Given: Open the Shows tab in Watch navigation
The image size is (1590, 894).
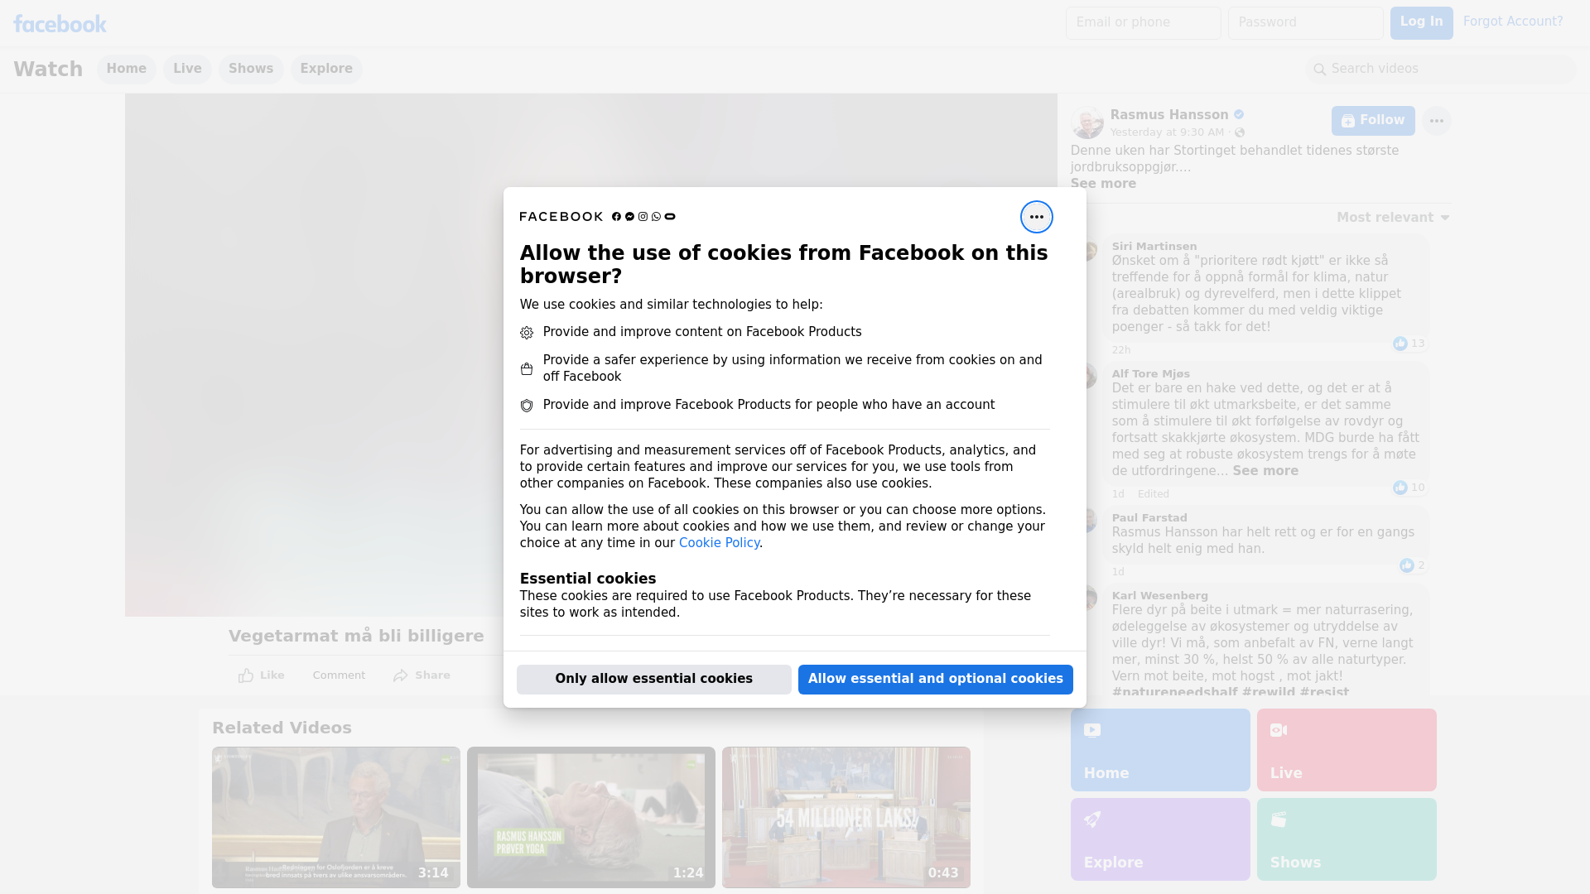Looking at the screenshot, I should pos(251,70).
